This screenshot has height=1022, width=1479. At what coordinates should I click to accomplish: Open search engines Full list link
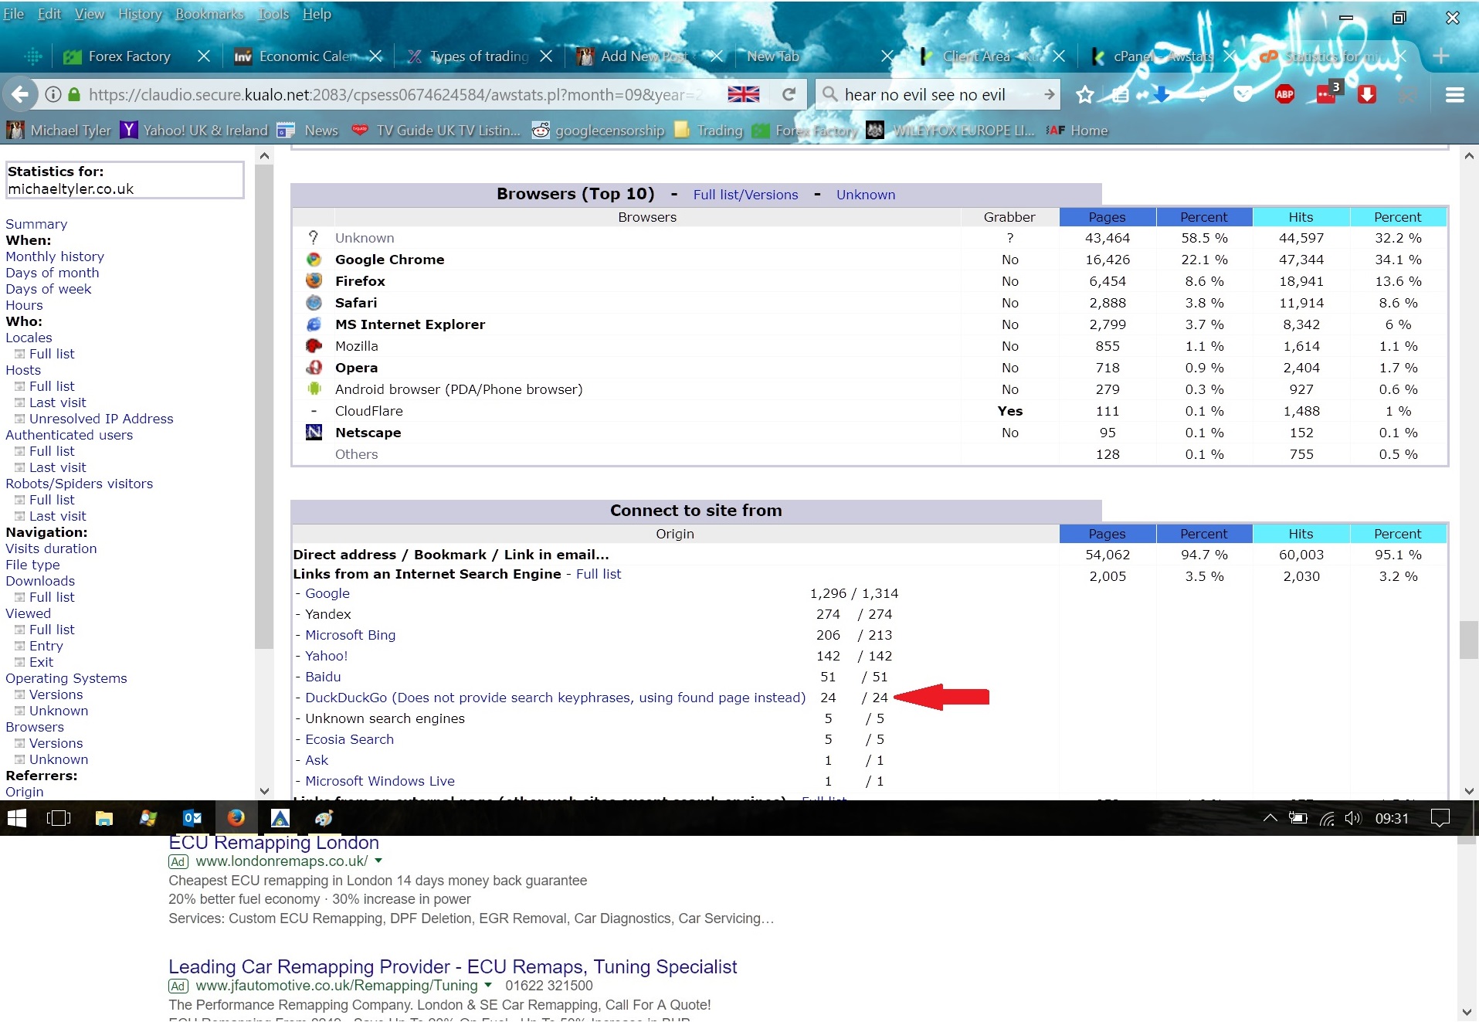pos(599,574)
